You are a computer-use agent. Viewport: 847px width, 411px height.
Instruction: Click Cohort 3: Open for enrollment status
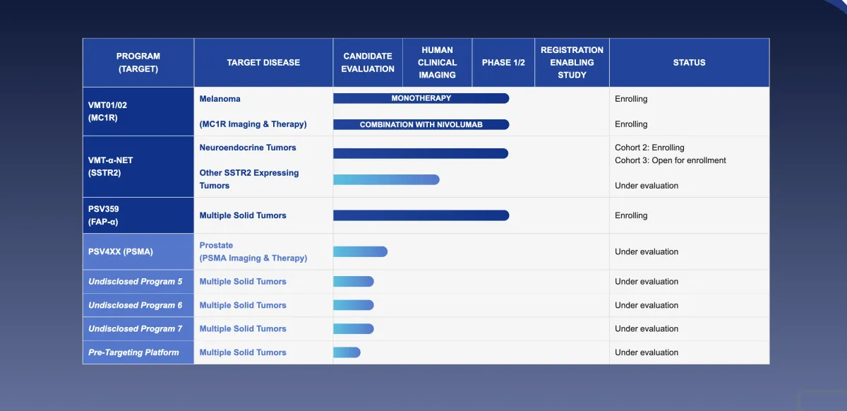(x=670, y=160)
